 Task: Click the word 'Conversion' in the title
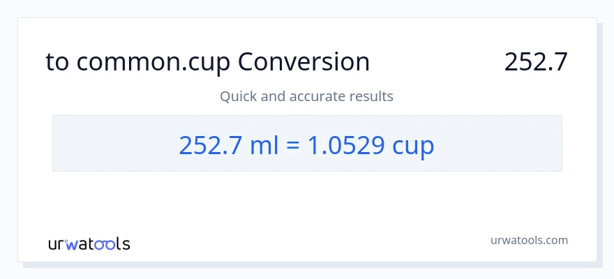(304, 63)
